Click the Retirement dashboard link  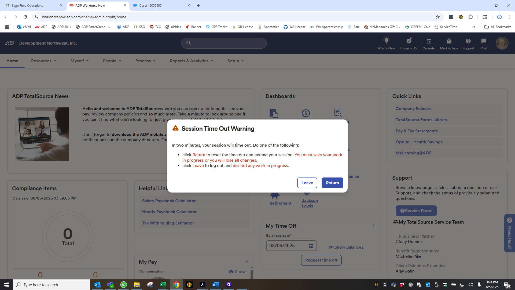point(280,203)
